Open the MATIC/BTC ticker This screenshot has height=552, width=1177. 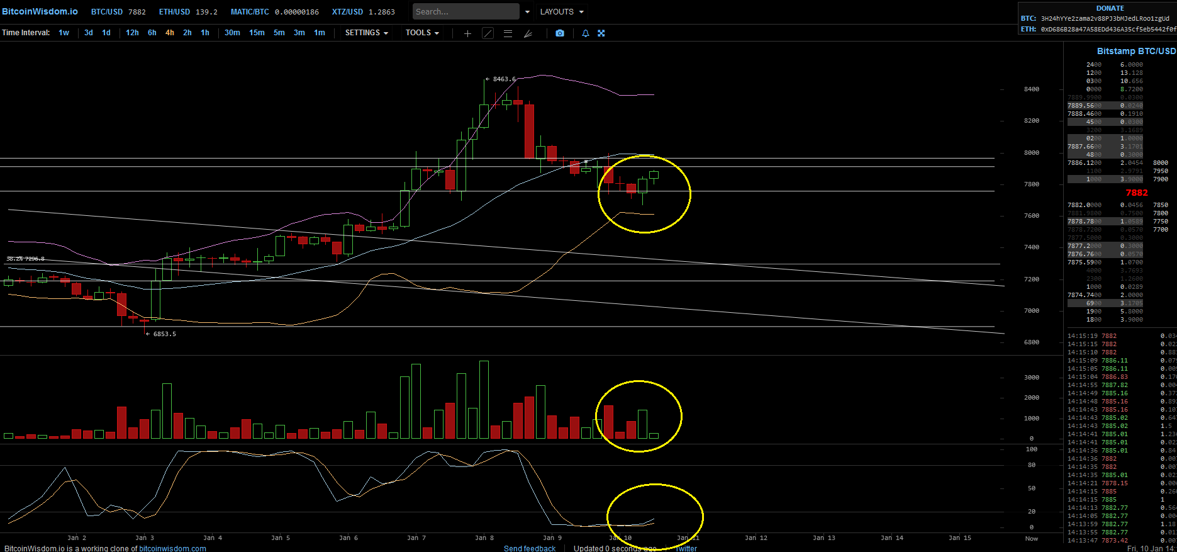click(x=275, y=12)
